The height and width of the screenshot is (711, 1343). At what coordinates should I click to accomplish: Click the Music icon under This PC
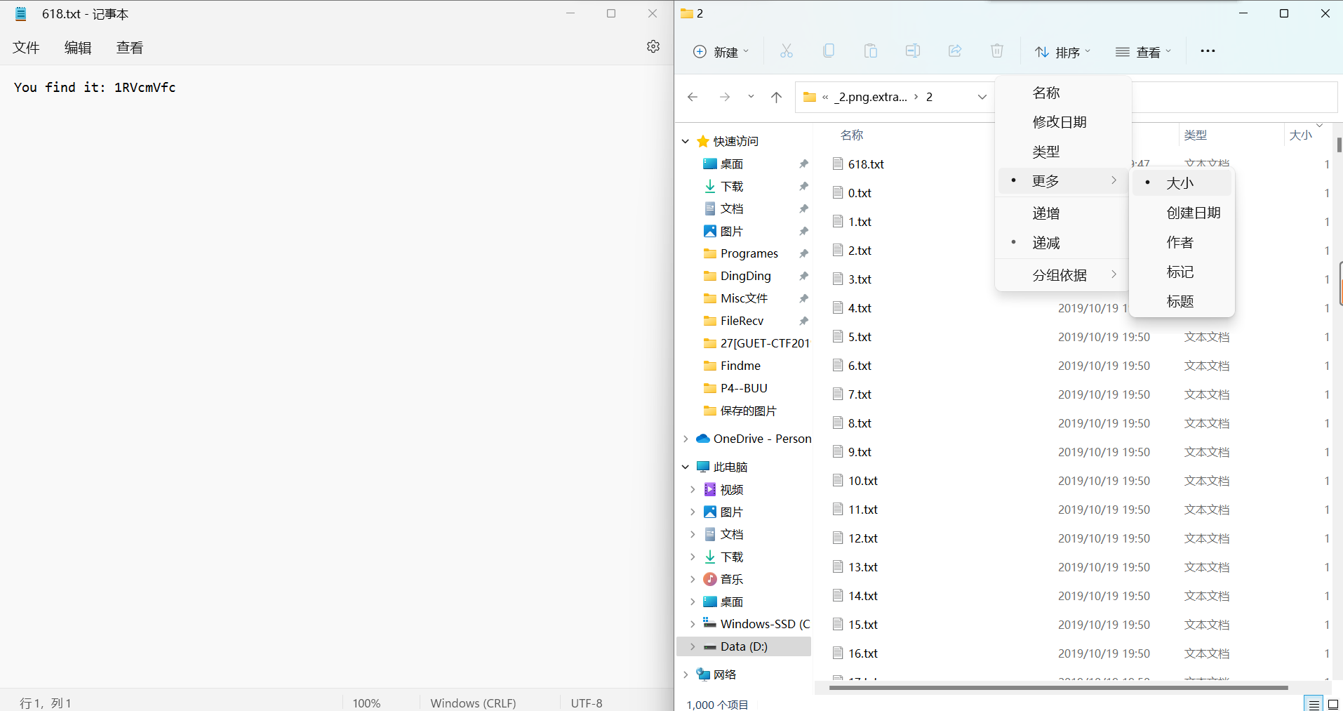pos(710,579)
